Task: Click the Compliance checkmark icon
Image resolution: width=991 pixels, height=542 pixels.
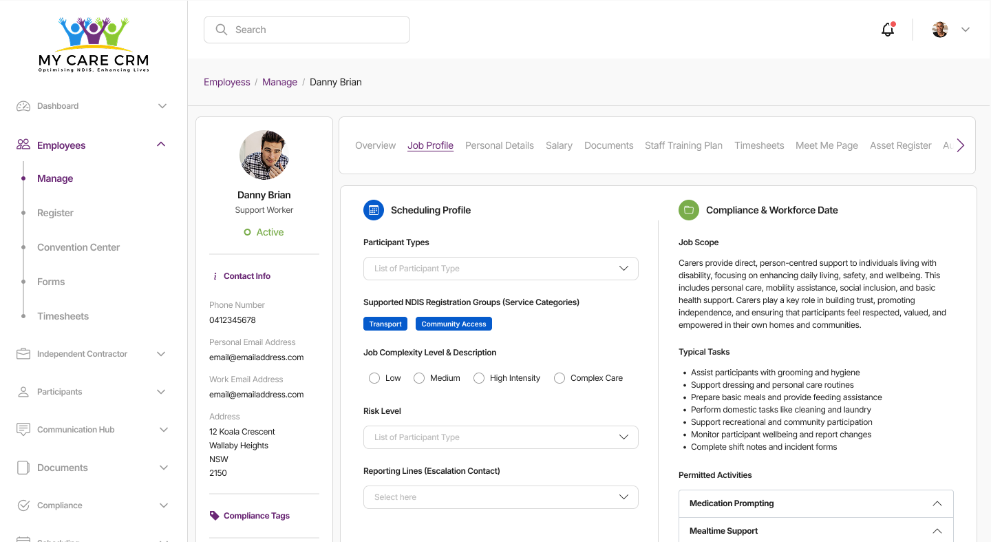Action: [23, 505]
